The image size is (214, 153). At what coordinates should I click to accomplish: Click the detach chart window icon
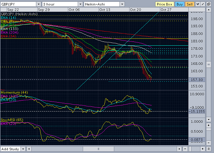click(x=209, y=4)
